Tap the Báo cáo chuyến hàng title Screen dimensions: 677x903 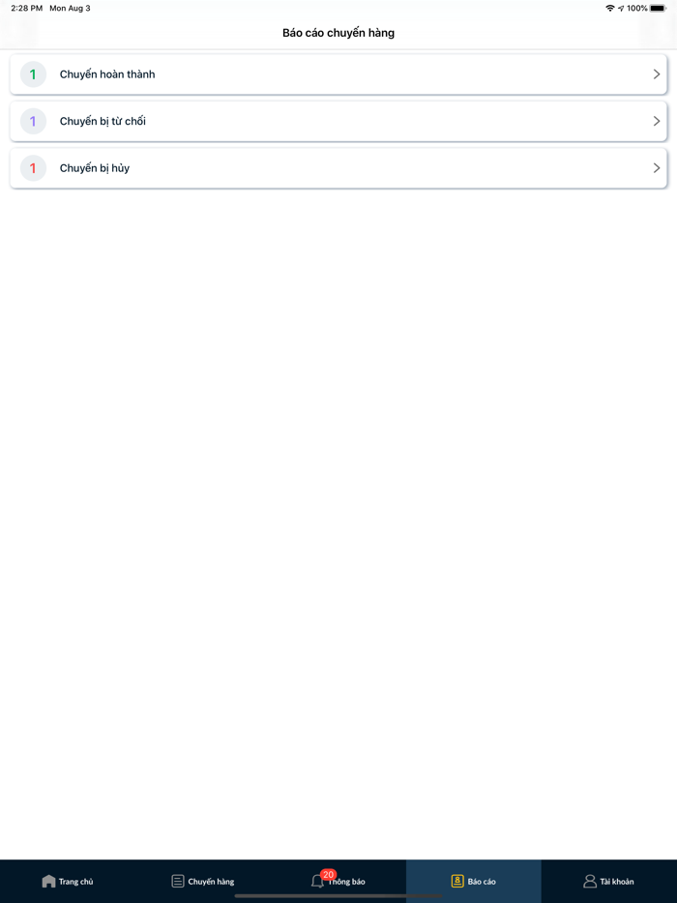[x=338, y=33]
